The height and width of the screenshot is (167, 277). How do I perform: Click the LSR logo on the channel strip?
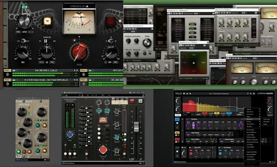[132, 159]
